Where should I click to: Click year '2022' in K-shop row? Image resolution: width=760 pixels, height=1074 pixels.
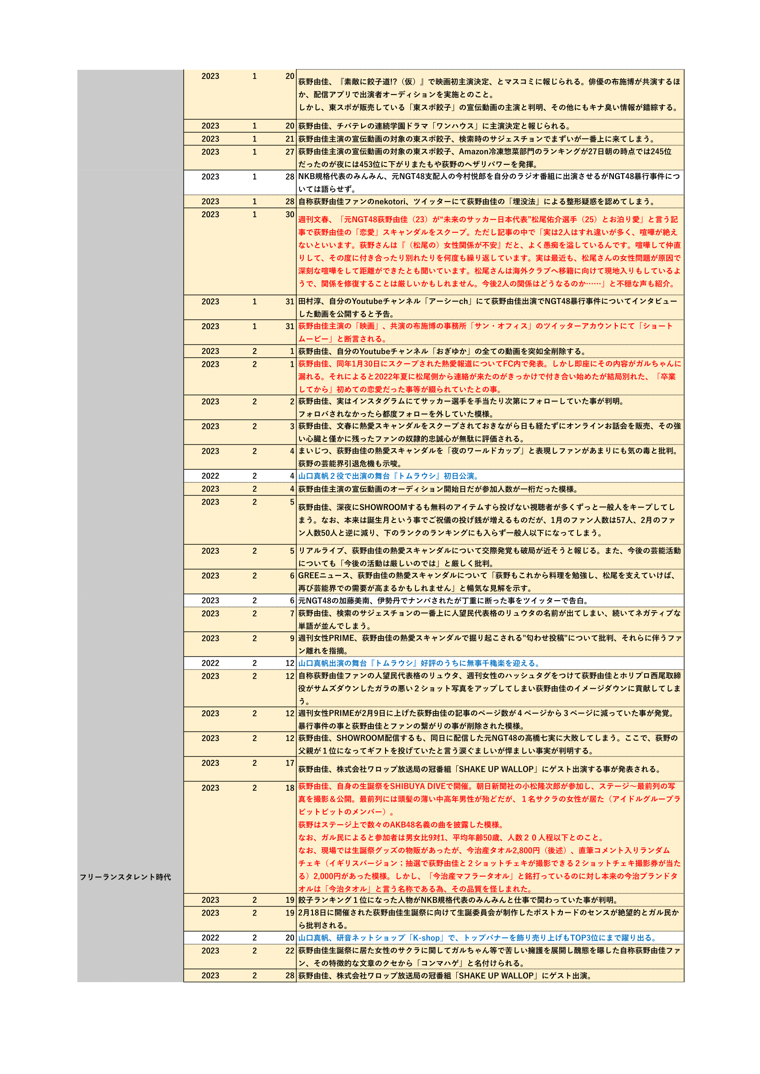pos(210,938)
